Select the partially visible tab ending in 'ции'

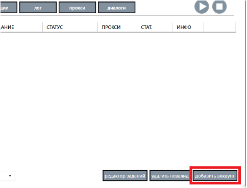click(x=9, y=8)
